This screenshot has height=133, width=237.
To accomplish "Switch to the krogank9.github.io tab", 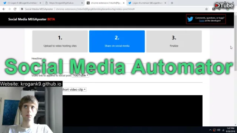I will coord(64,3).
